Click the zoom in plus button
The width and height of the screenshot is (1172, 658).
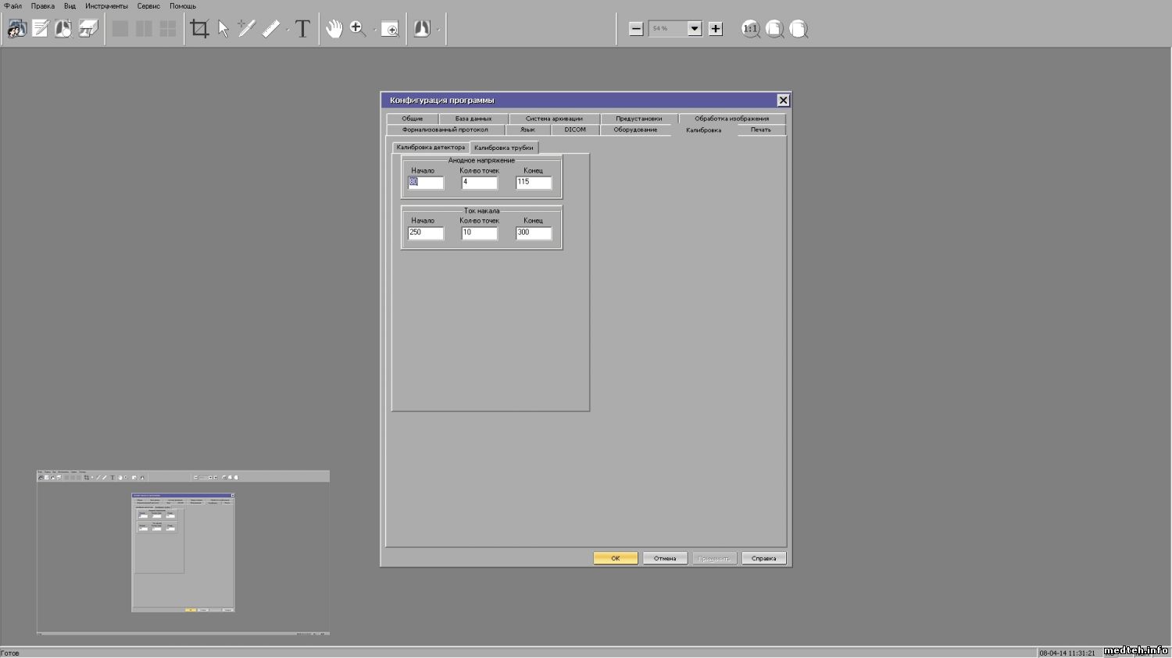pyautogui.click(x=716, y=29)
